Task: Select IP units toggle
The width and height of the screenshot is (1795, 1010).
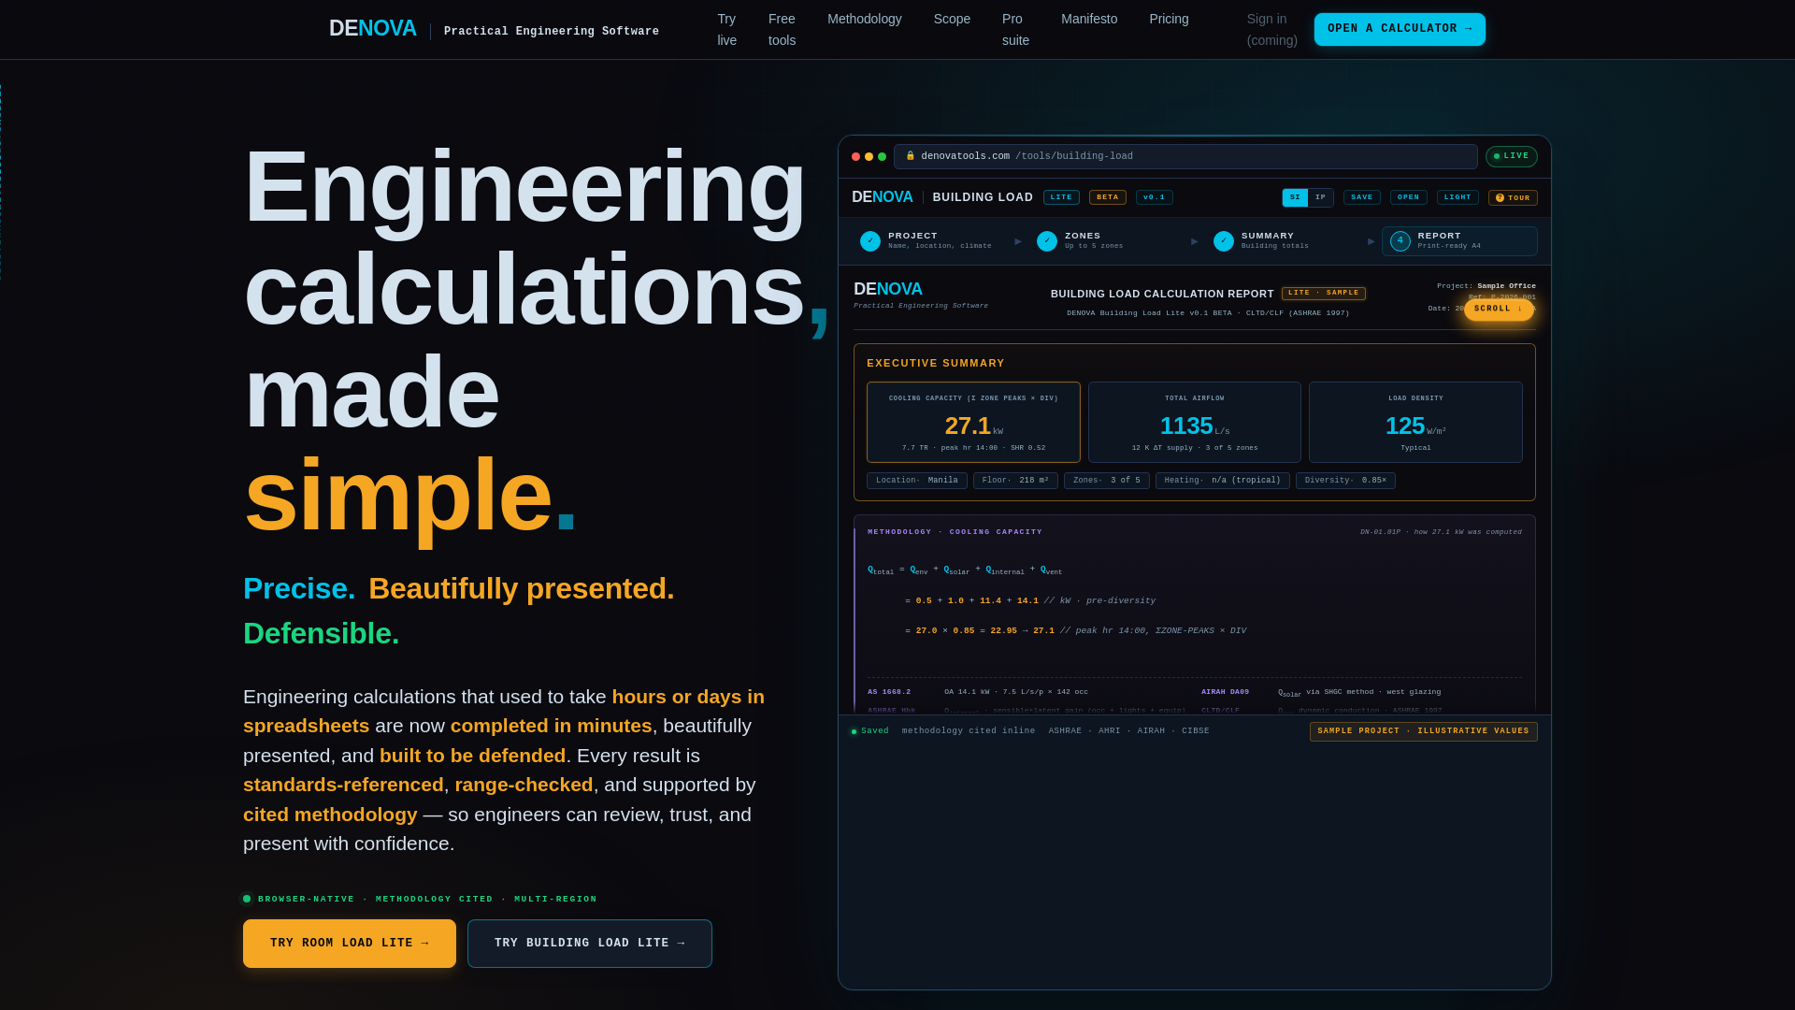Action: click(x=1320, y=197)
